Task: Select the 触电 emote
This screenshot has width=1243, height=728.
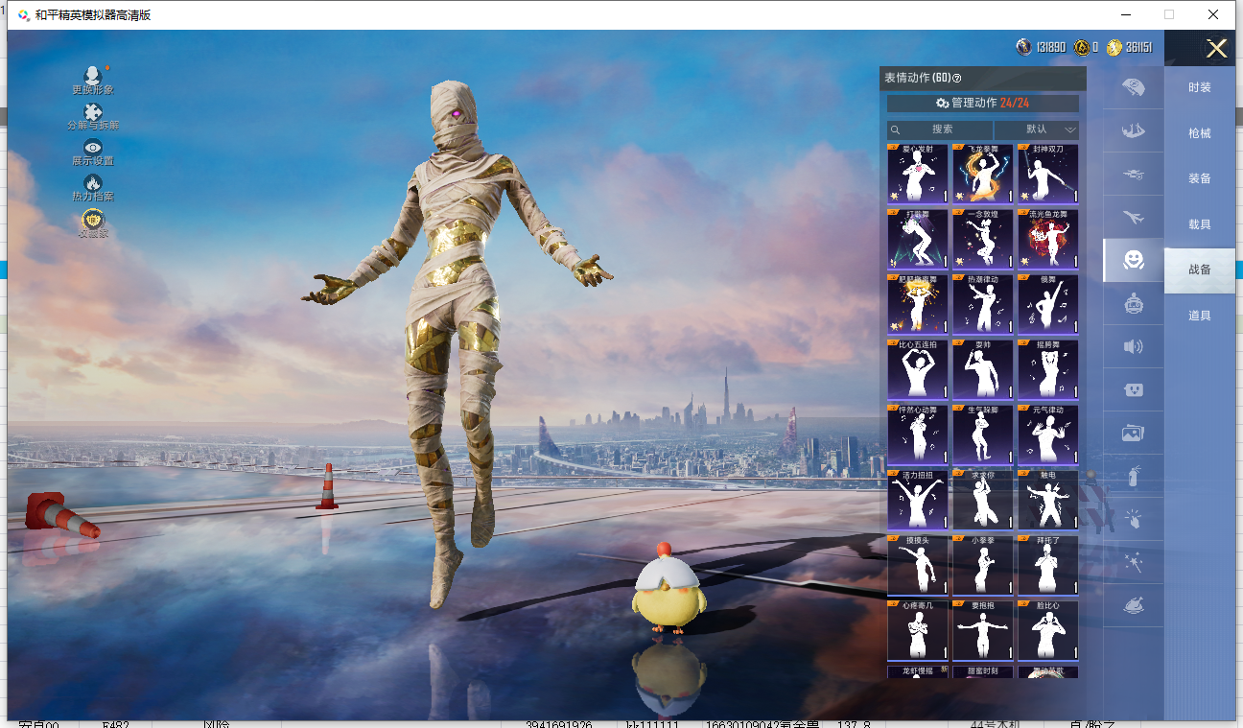Action: pos(1048,500)
